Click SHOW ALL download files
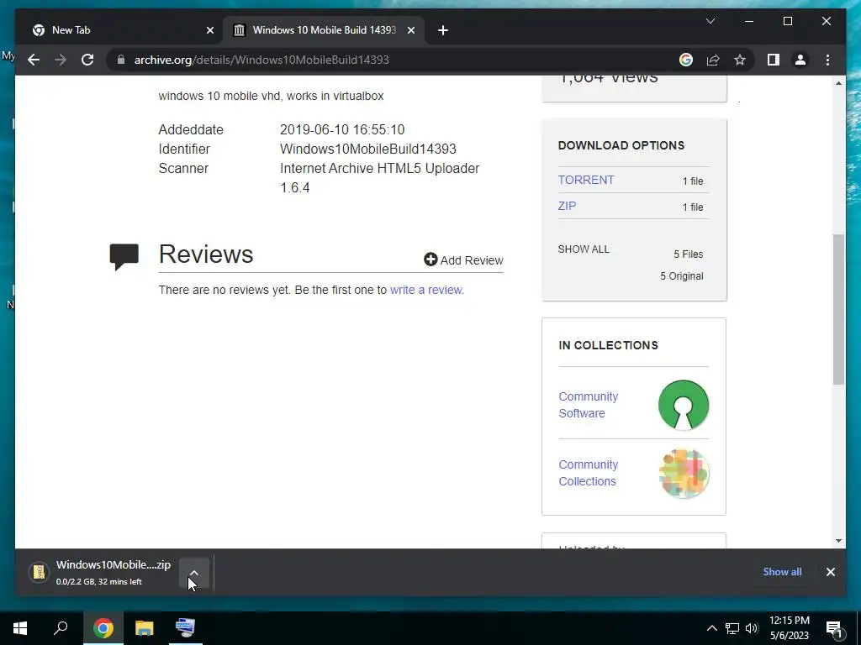Screen dimensions: 861x645 pyautogui.click(x=584, y=249)
